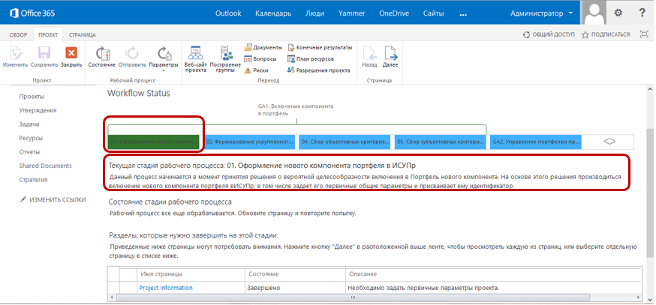Toggle the focus on content icon
Image resolution: width=656 pixels, height=305 pixels.
click(644, 34)
